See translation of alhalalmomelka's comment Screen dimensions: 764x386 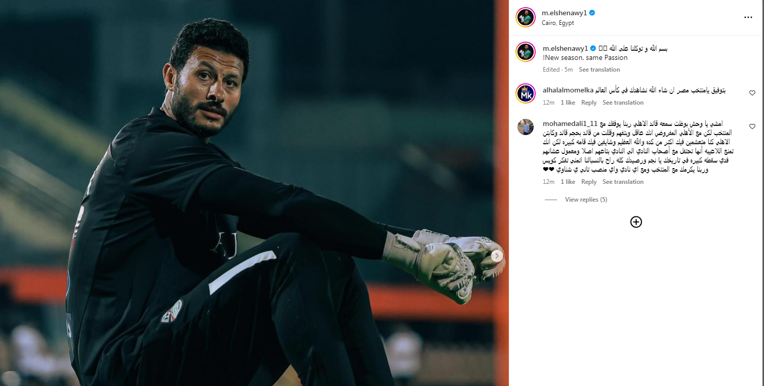[x=623, y=103]
